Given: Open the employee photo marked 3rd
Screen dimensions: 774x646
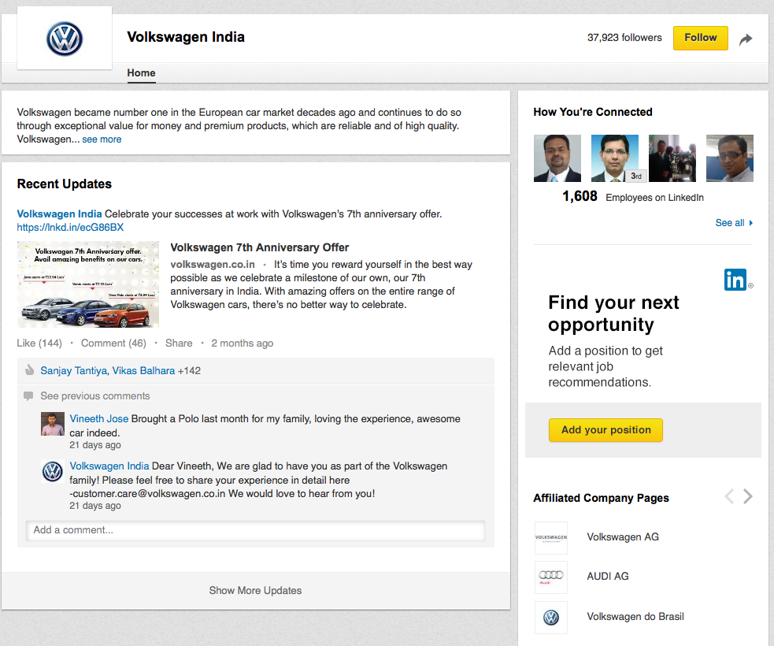Looking at the screenshot, I should [615, 158].
